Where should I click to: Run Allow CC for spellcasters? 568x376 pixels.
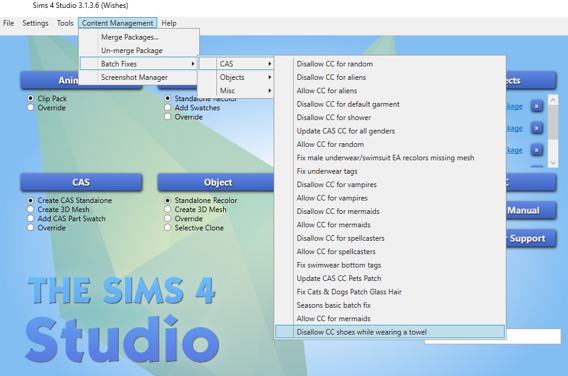tap(390, 252)
